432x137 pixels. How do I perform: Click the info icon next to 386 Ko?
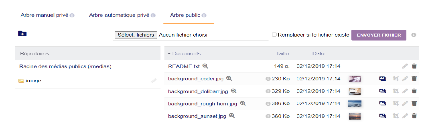pyautogui.click(x=268, y=104)
